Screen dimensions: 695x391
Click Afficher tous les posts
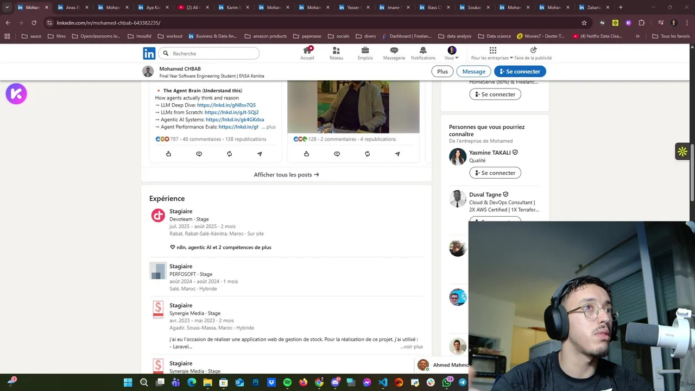[x=286, y=175]
